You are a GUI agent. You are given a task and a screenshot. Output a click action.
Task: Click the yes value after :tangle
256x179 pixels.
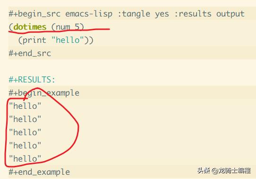tap(162, 14)
